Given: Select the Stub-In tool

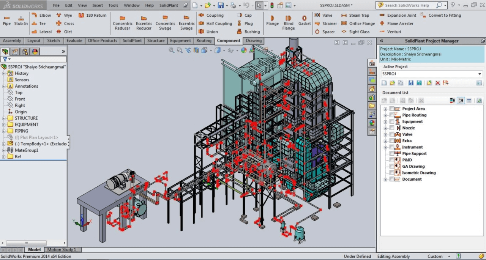Looking at the screenshot, I should click(x=21, y=20).
